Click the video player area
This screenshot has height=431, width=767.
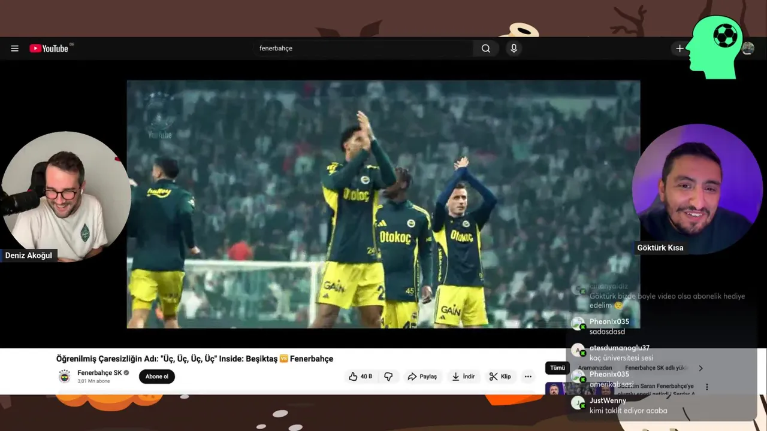(x=383, y=204)
